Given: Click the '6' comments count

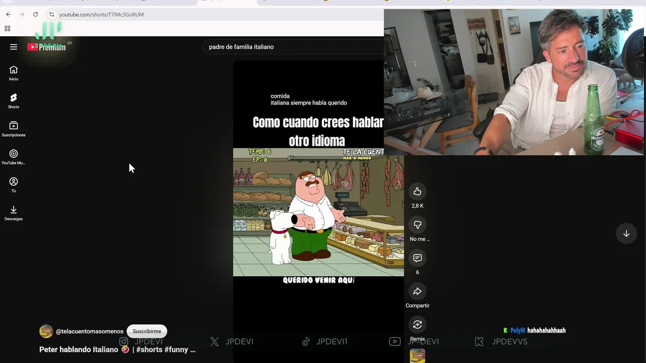Looking at the screenshot, I should (x=417, y=272).
